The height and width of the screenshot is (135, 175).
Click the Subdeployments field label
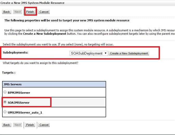[x=15, y=53]
